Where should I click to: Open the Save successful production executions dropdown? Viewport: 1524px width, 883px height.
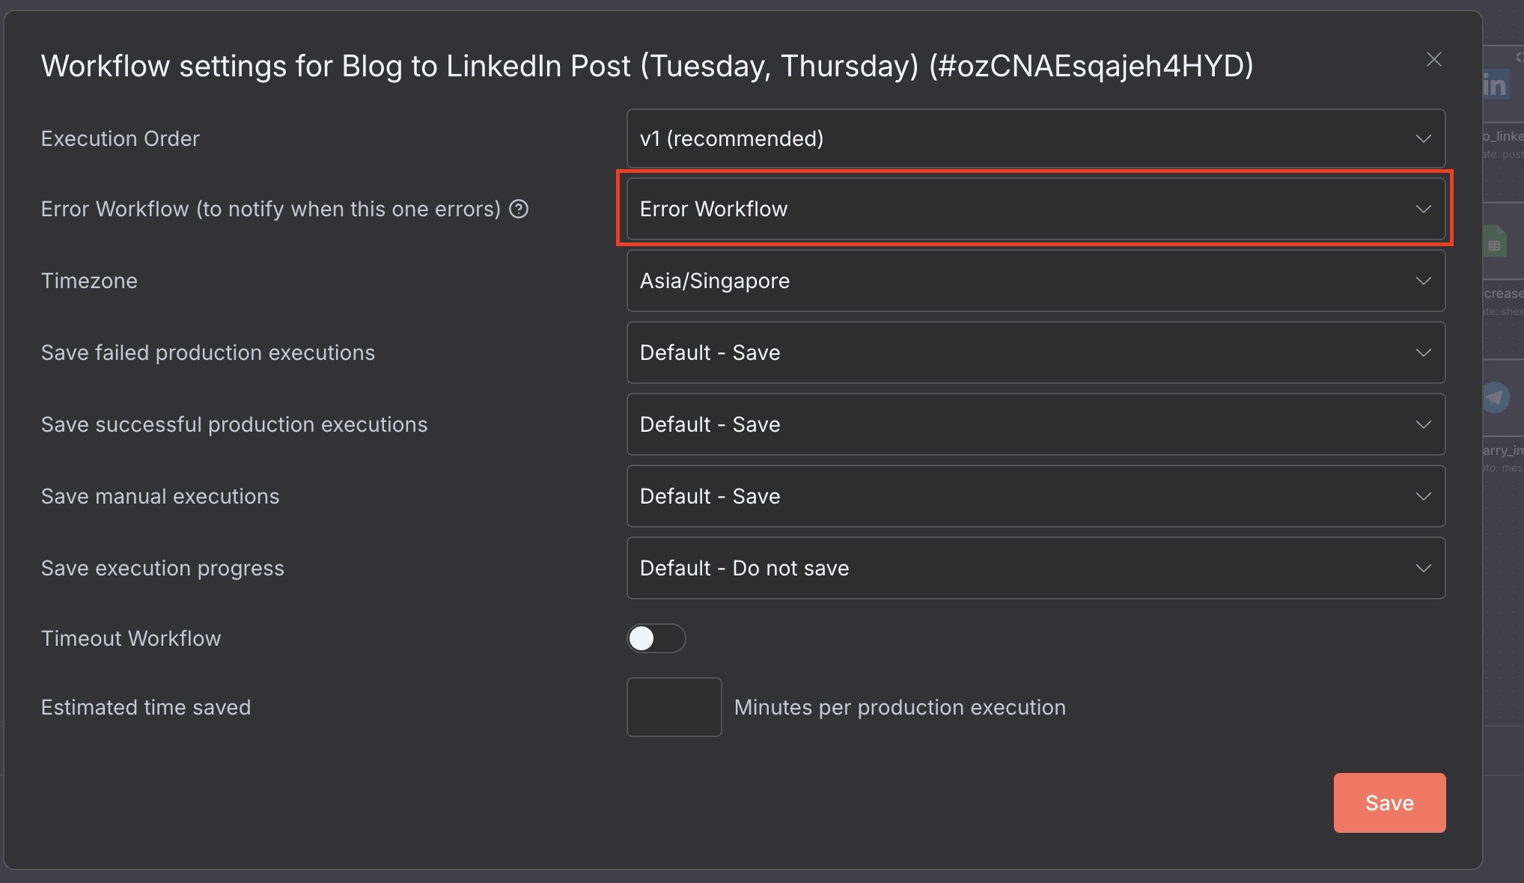[x=1035, y=424]
